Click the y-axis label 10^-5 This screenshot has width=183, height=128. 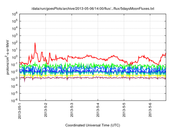pos(15,93)
